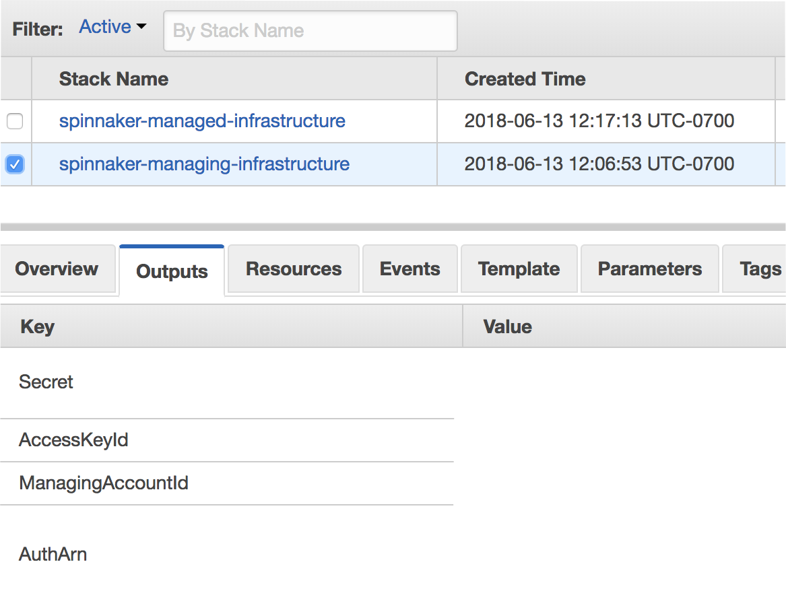786x595 pixels.
Task: Sort stacks by the Stack Name column
Action: (x=113, y=79)
